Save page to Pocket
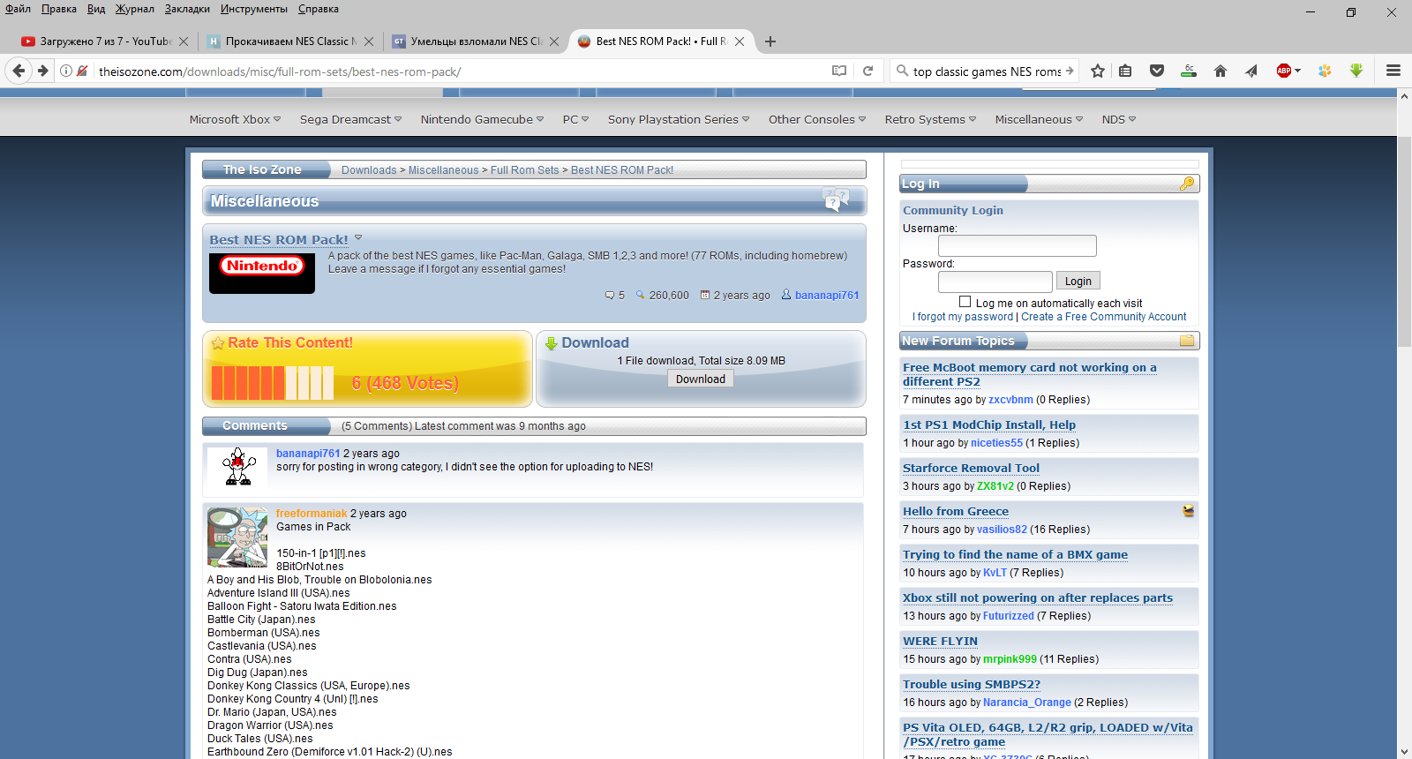This screenshot has width=1412, height=759. [1157, 71]
